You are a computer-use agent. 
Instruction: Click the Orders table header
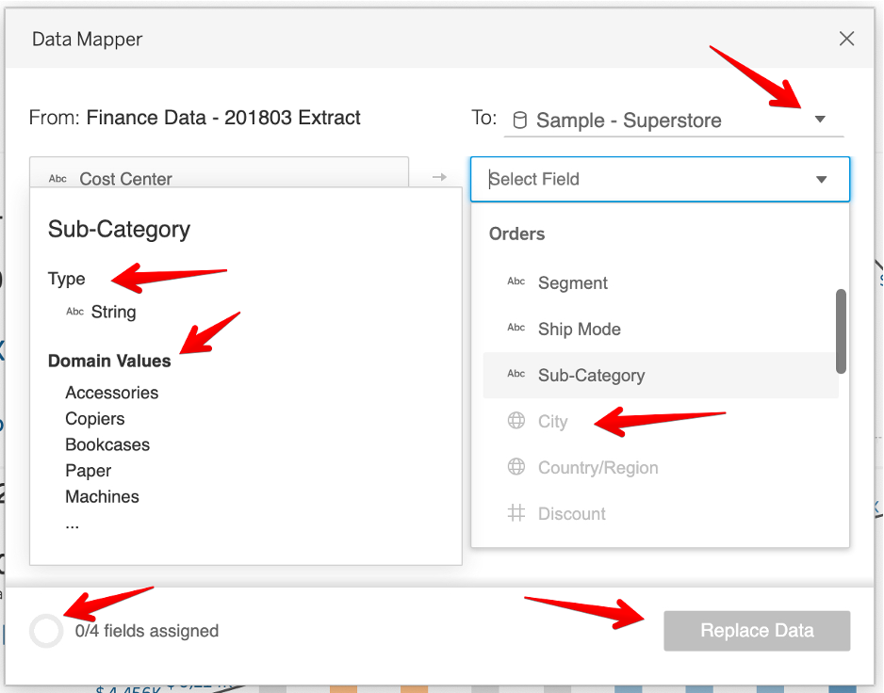click(516, 234)
